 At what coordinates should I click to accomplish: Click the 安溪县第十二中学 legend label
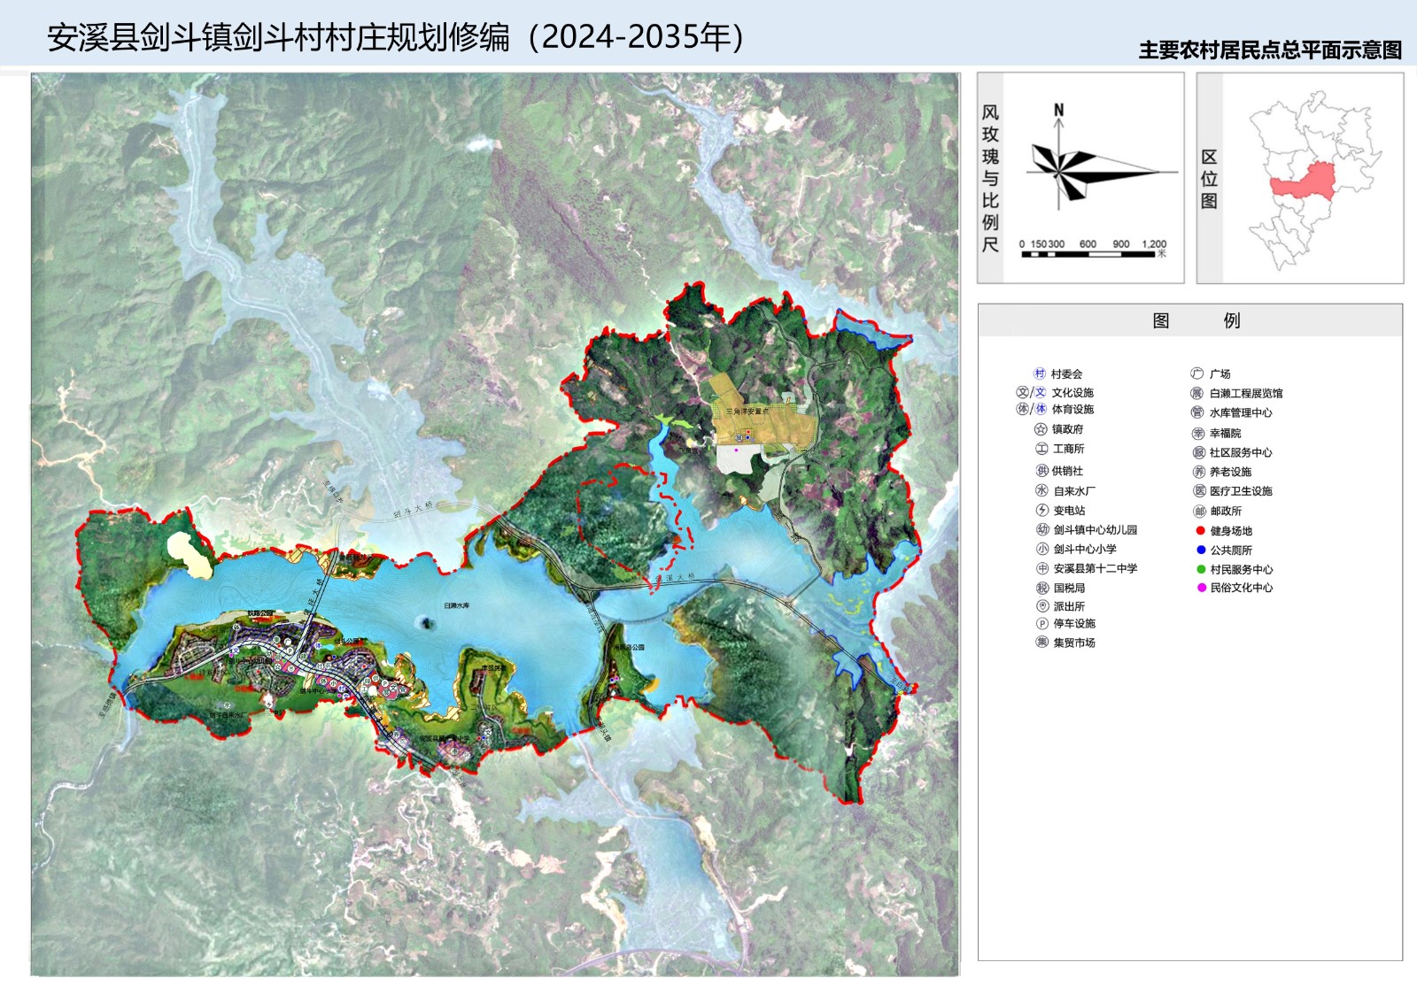coord(1095,568)
